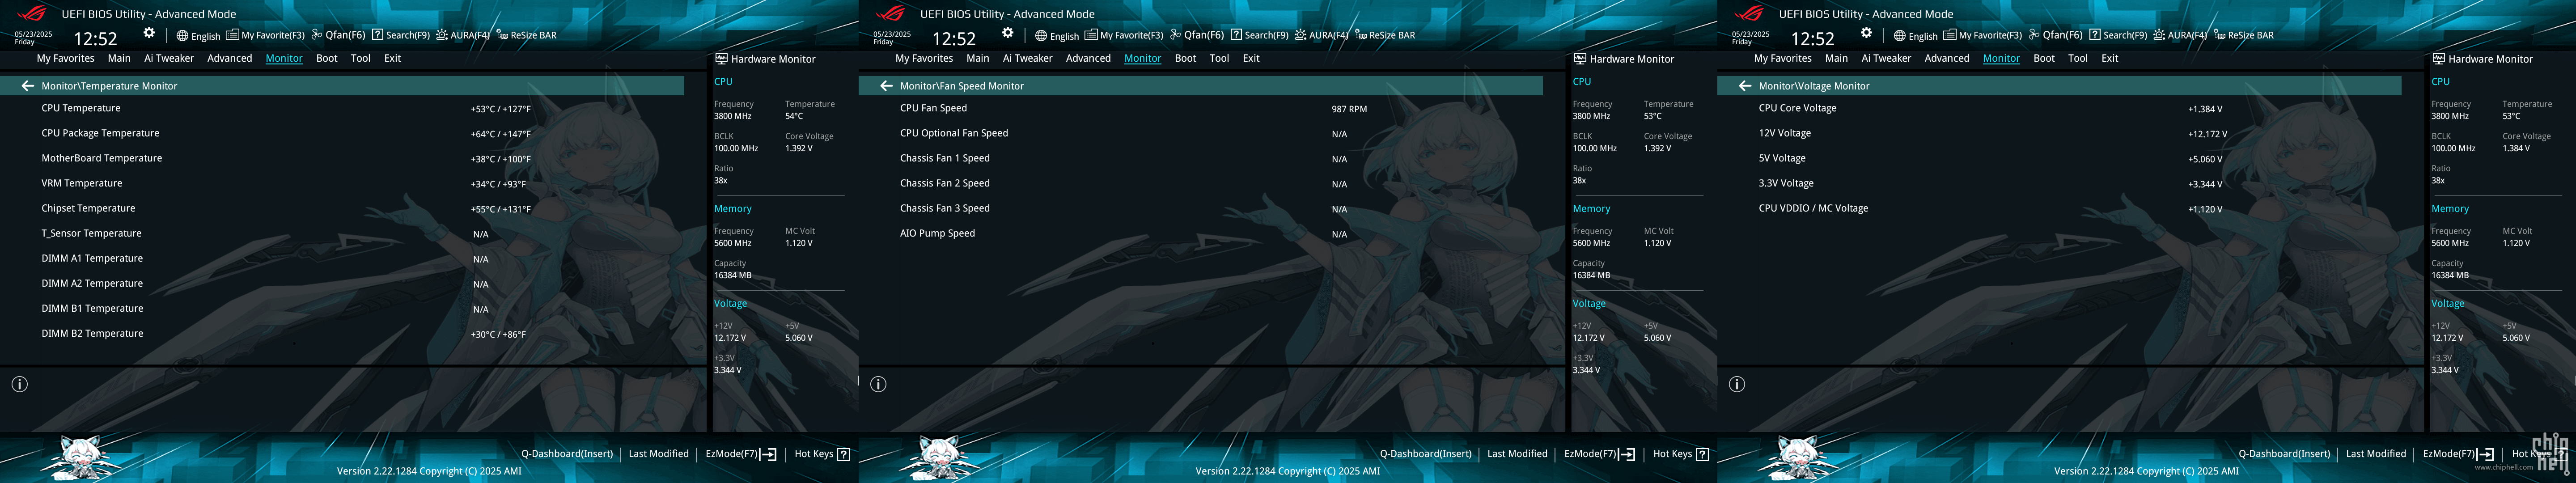Click Last Modified in the Voltage Monitor screen
The width and height of the screenshot is (2576, 483).
click(x=2376, y=454)
